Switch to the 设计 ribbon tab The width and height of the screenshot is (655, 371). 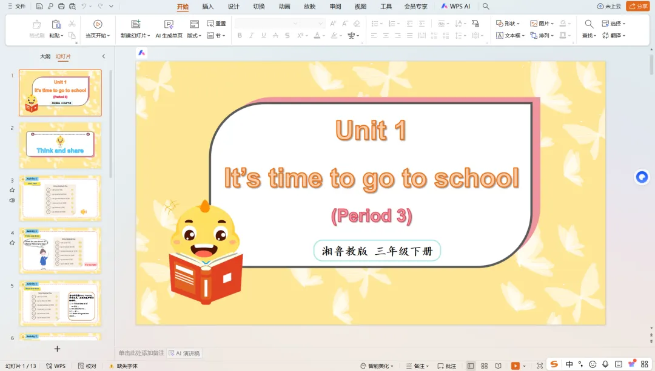coord(233,6)
